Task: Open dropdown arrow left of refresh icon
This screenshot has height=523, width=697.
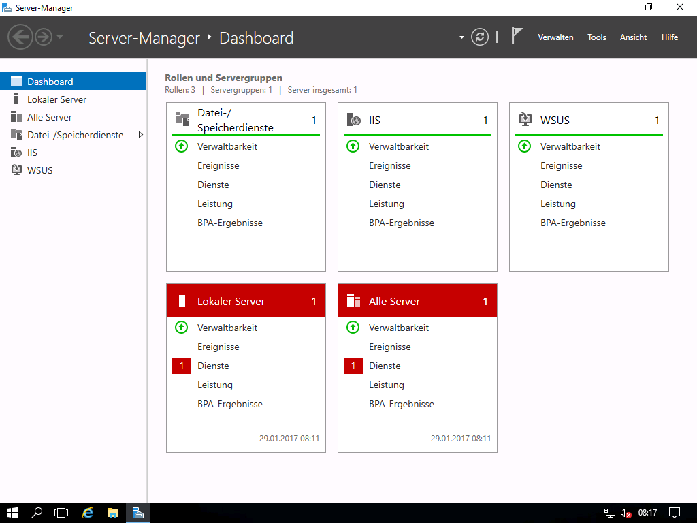Action: click(x=461, y=37)
